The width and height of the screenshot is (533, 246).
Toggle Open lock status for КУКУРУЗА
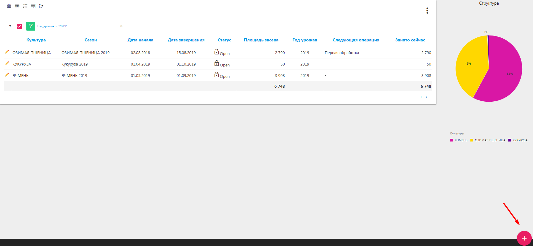coord(217,64)
